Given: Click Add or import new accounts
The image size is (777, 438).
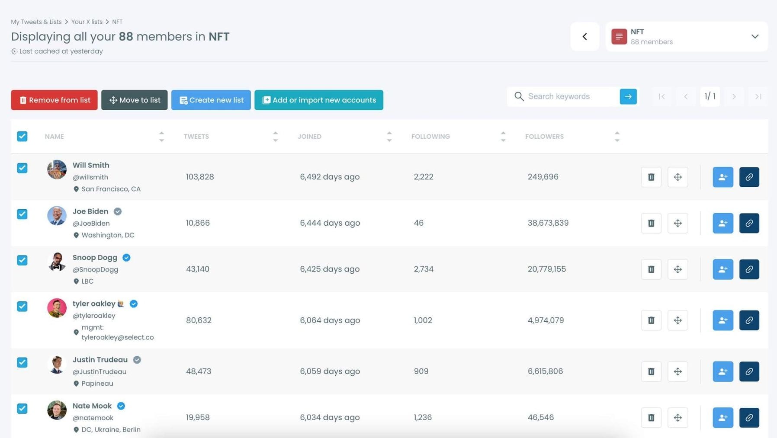Looking at the screenshot, I should click(x=318, y=100).
